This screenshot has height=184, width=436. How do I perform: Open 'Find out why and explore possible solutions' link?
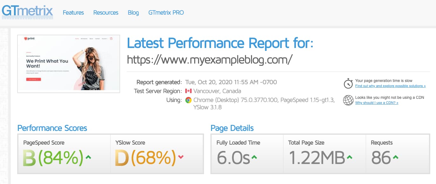(x=391, y=86)
